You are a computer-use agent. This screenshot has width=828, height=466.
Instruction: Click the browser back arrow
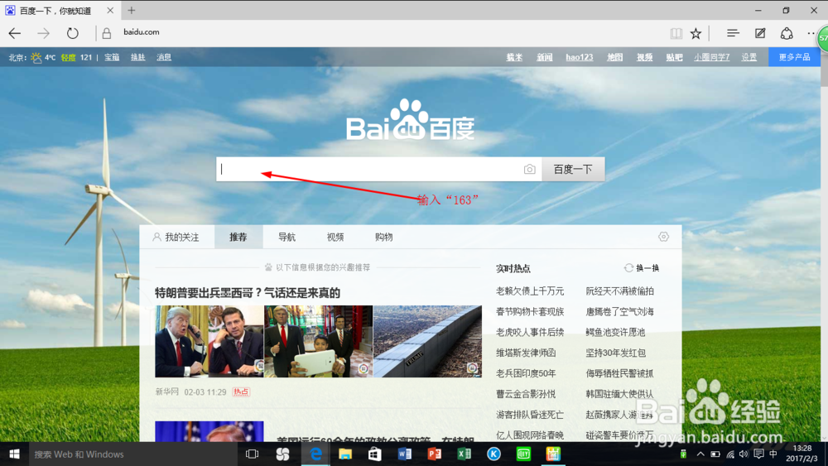pos(15,33)
